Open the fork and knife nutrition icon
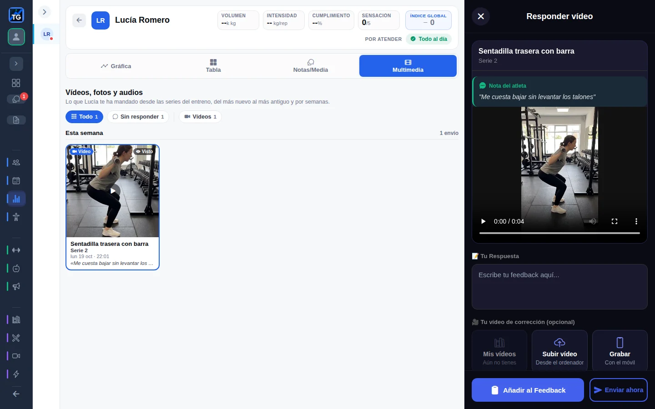 (16, 338)
